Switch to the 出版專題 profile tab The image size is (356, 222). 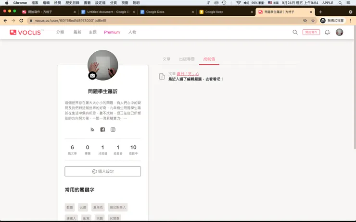187,59
